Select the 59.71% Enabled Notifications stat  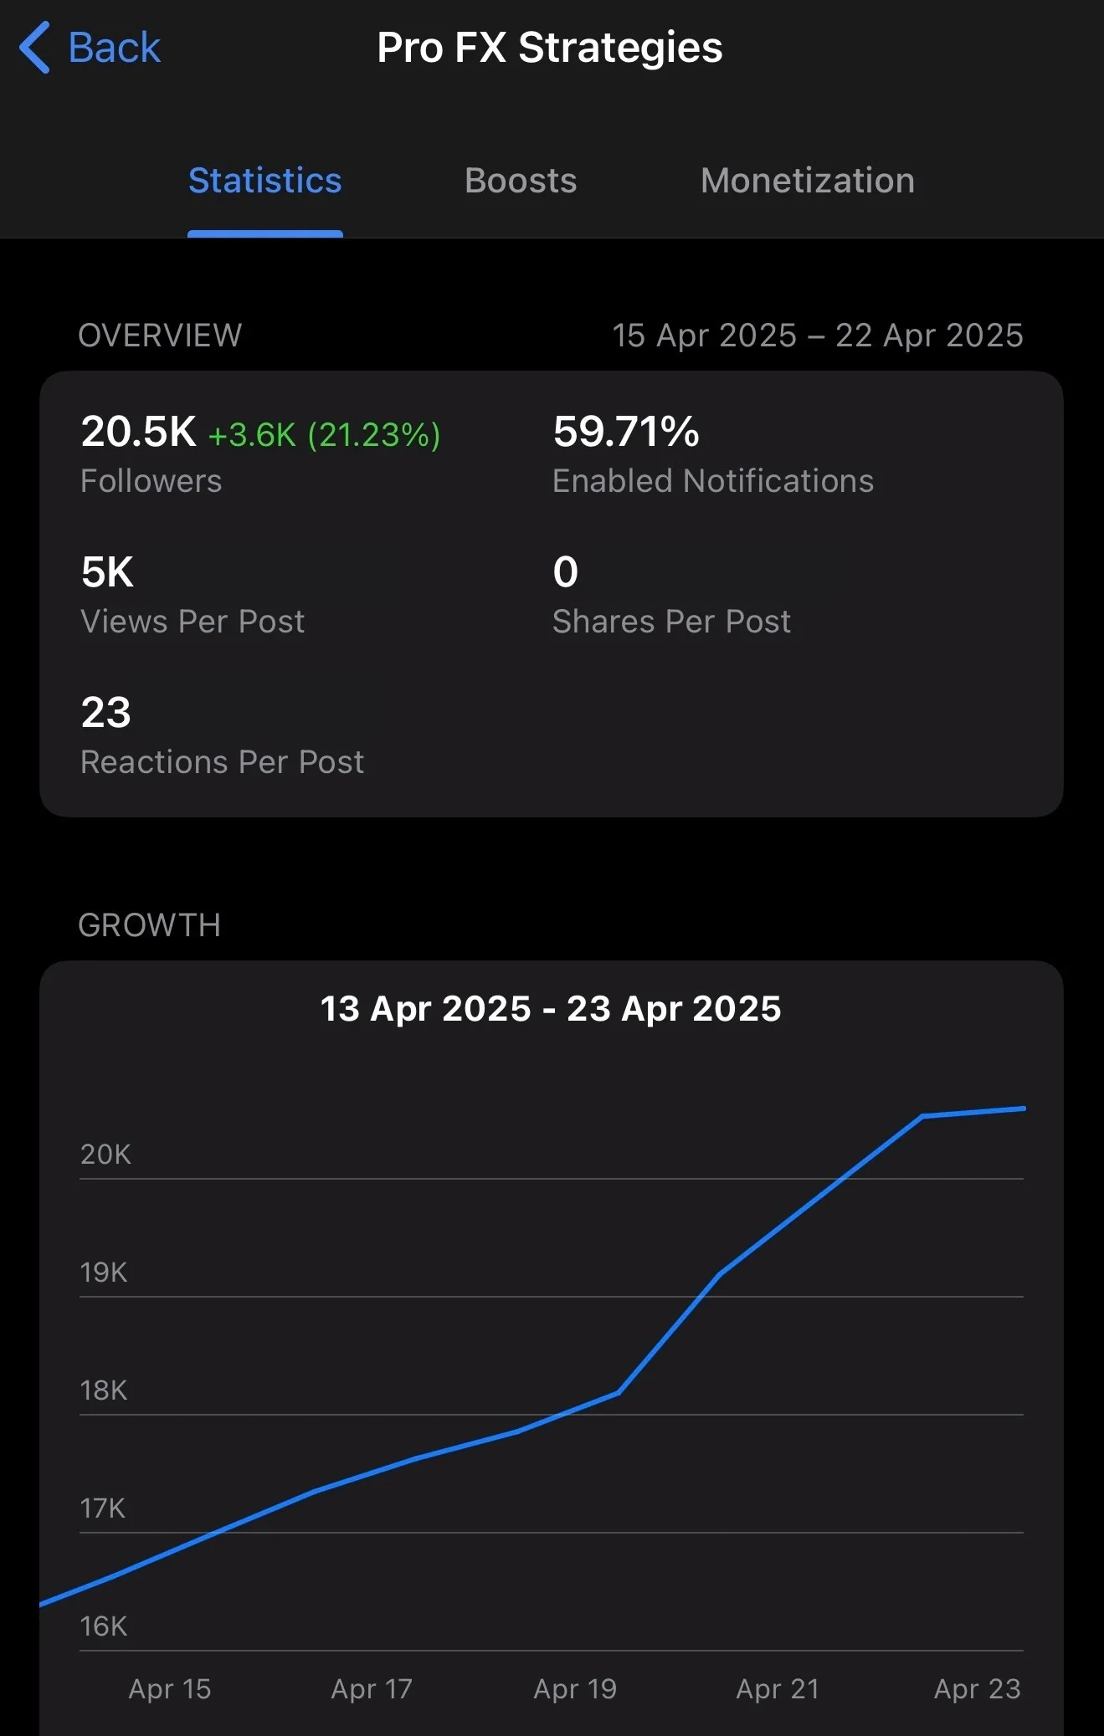coord(713,454)
